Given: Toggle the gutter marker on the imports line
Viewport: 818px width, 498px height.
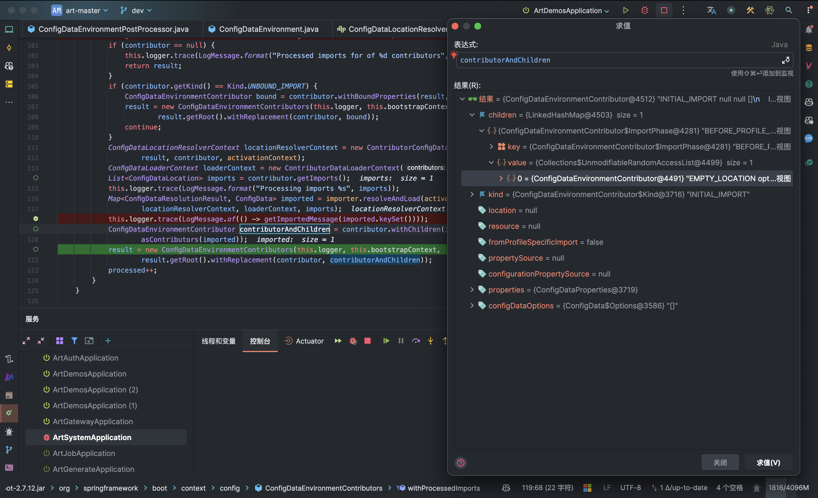Looking at the screenshot, I should [x=36, y=178].
